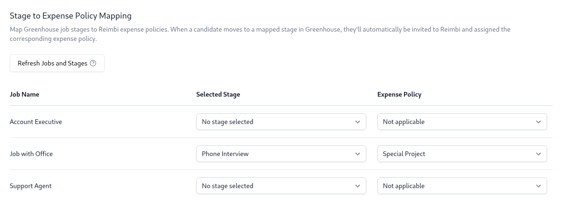Open the 'Not applicable' policy dropdown for Support Agent
This screenshot has height=209, width=562.
click(462, 186)
